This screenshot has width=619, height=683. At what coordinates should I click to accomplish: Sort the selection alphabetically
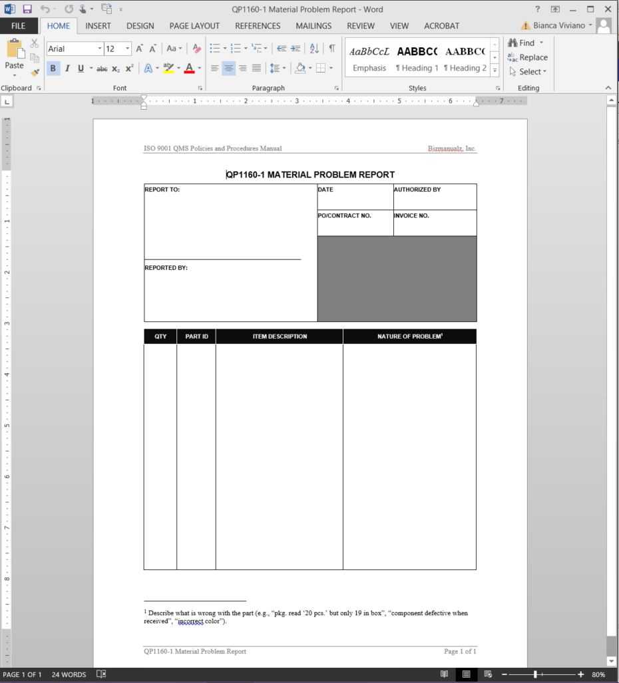314,49
